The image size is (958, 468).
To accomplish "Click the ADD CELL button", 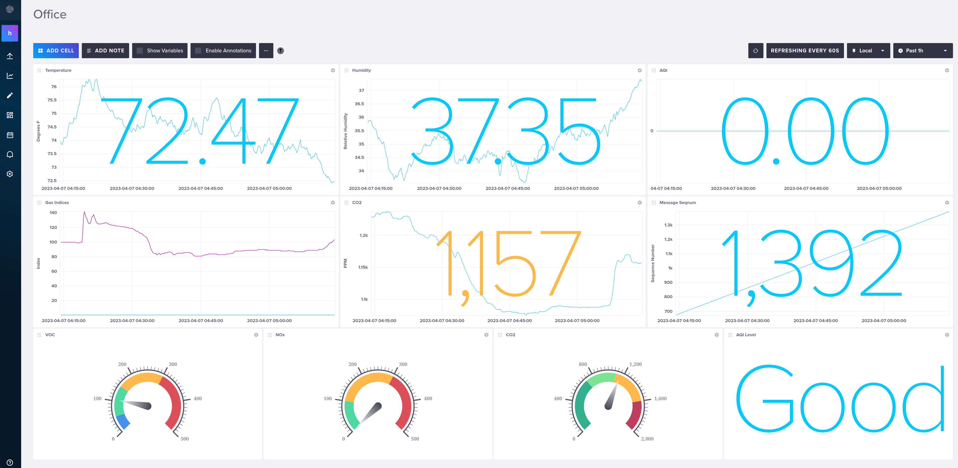I will 56,51.
